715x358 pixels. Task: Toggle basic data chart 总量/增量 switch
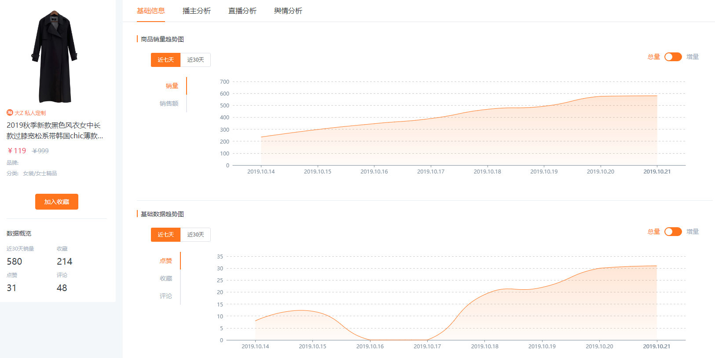click(673, 232)
